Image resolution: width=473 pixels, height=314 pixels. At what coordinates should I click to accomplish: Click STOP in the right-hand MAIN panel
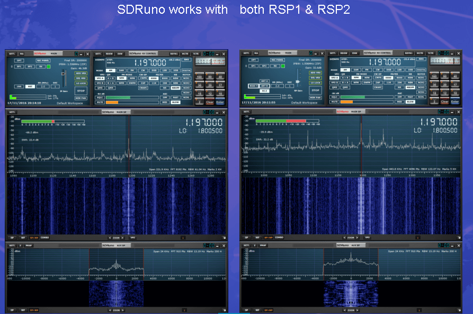coord(315,90)
